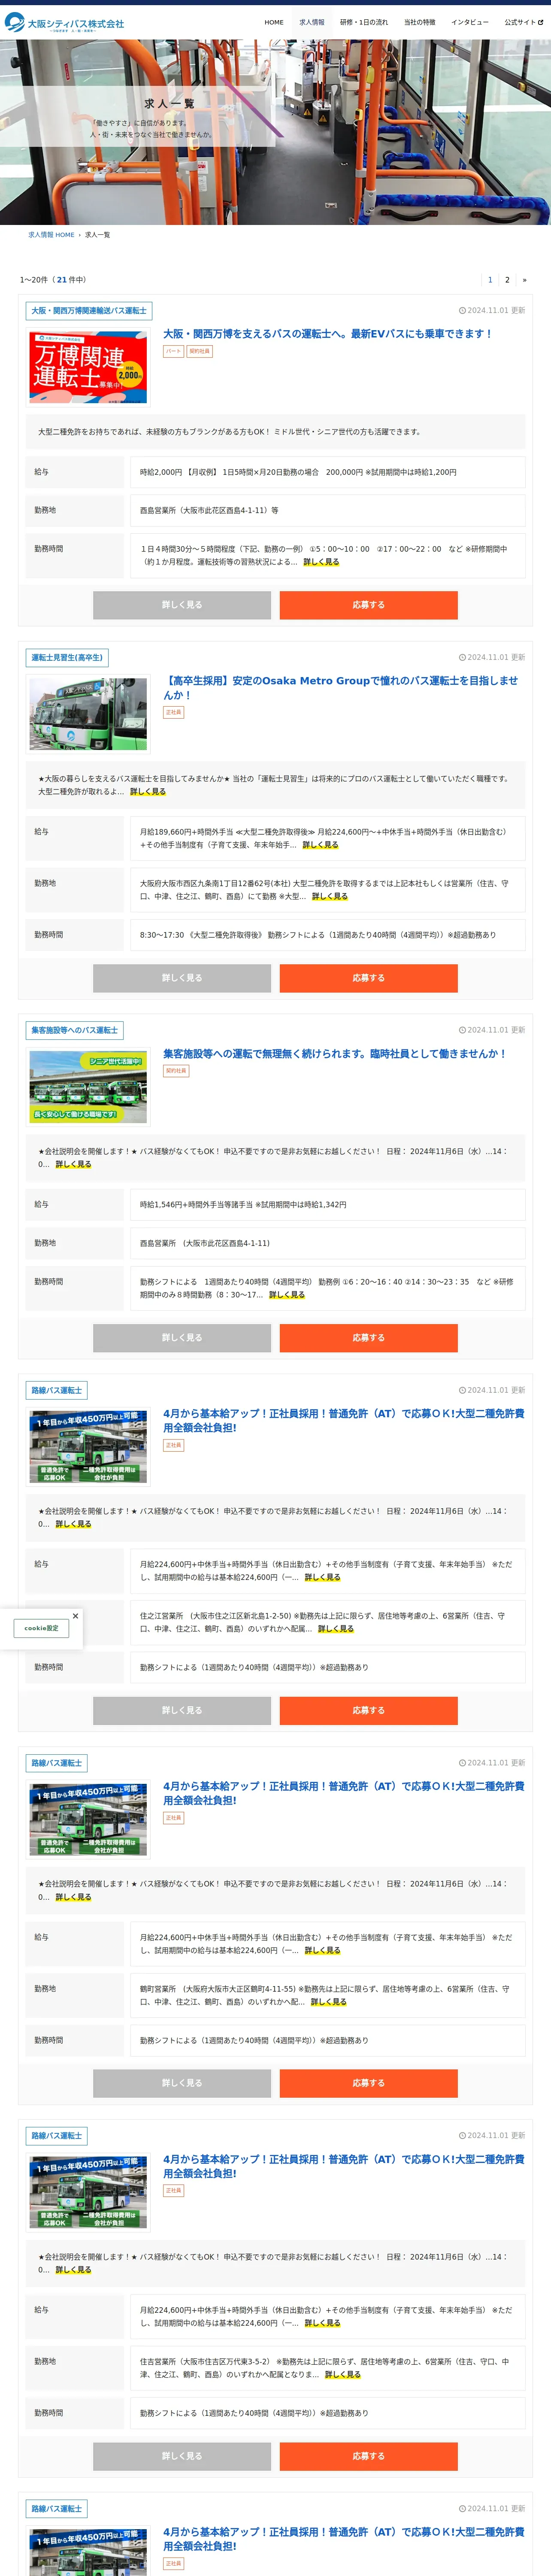
Task: Click the 大阪シティバス株式会社 logo
Action: coord(65,22)
